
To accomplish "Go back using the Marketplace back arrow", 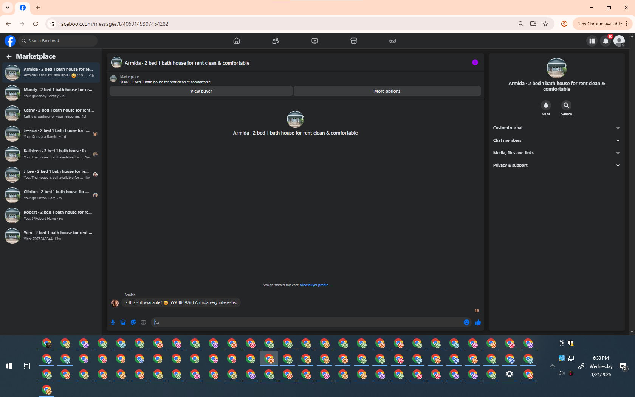I will click(x=9, y=56).
